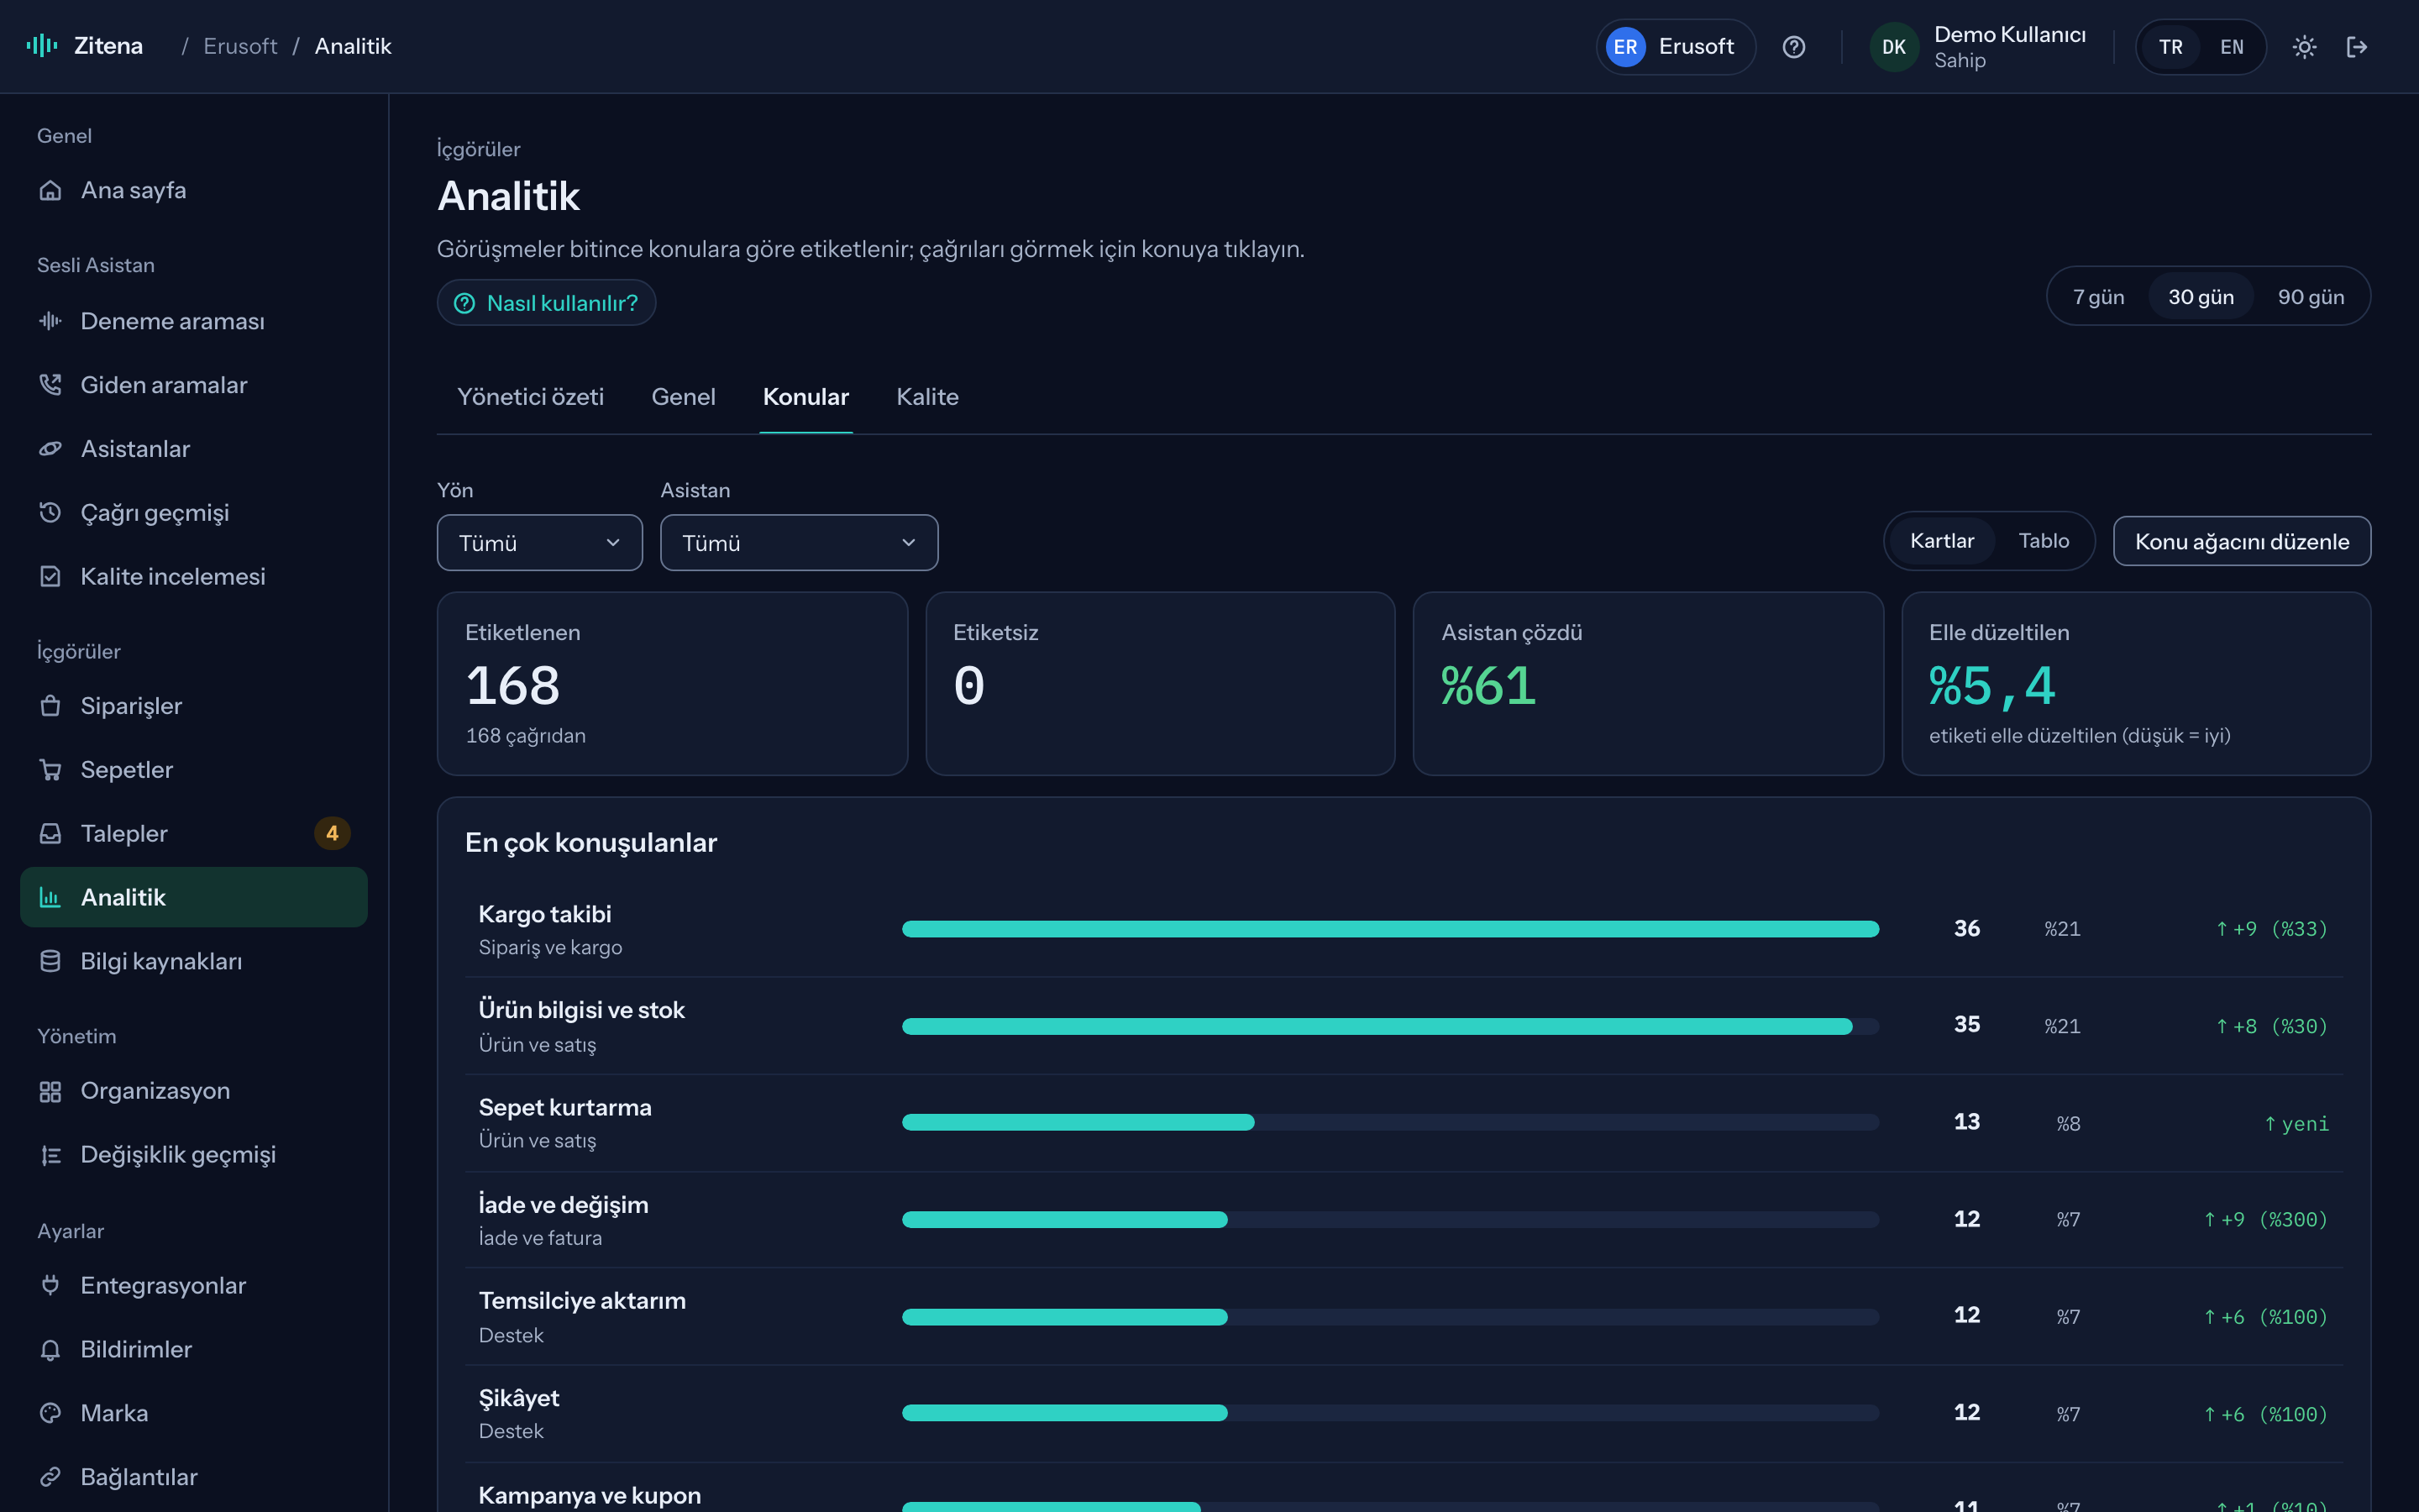The image size is (2419, 1512).
Task: Click the Kargo takibi progress bar
Action: click(1389, 929)
